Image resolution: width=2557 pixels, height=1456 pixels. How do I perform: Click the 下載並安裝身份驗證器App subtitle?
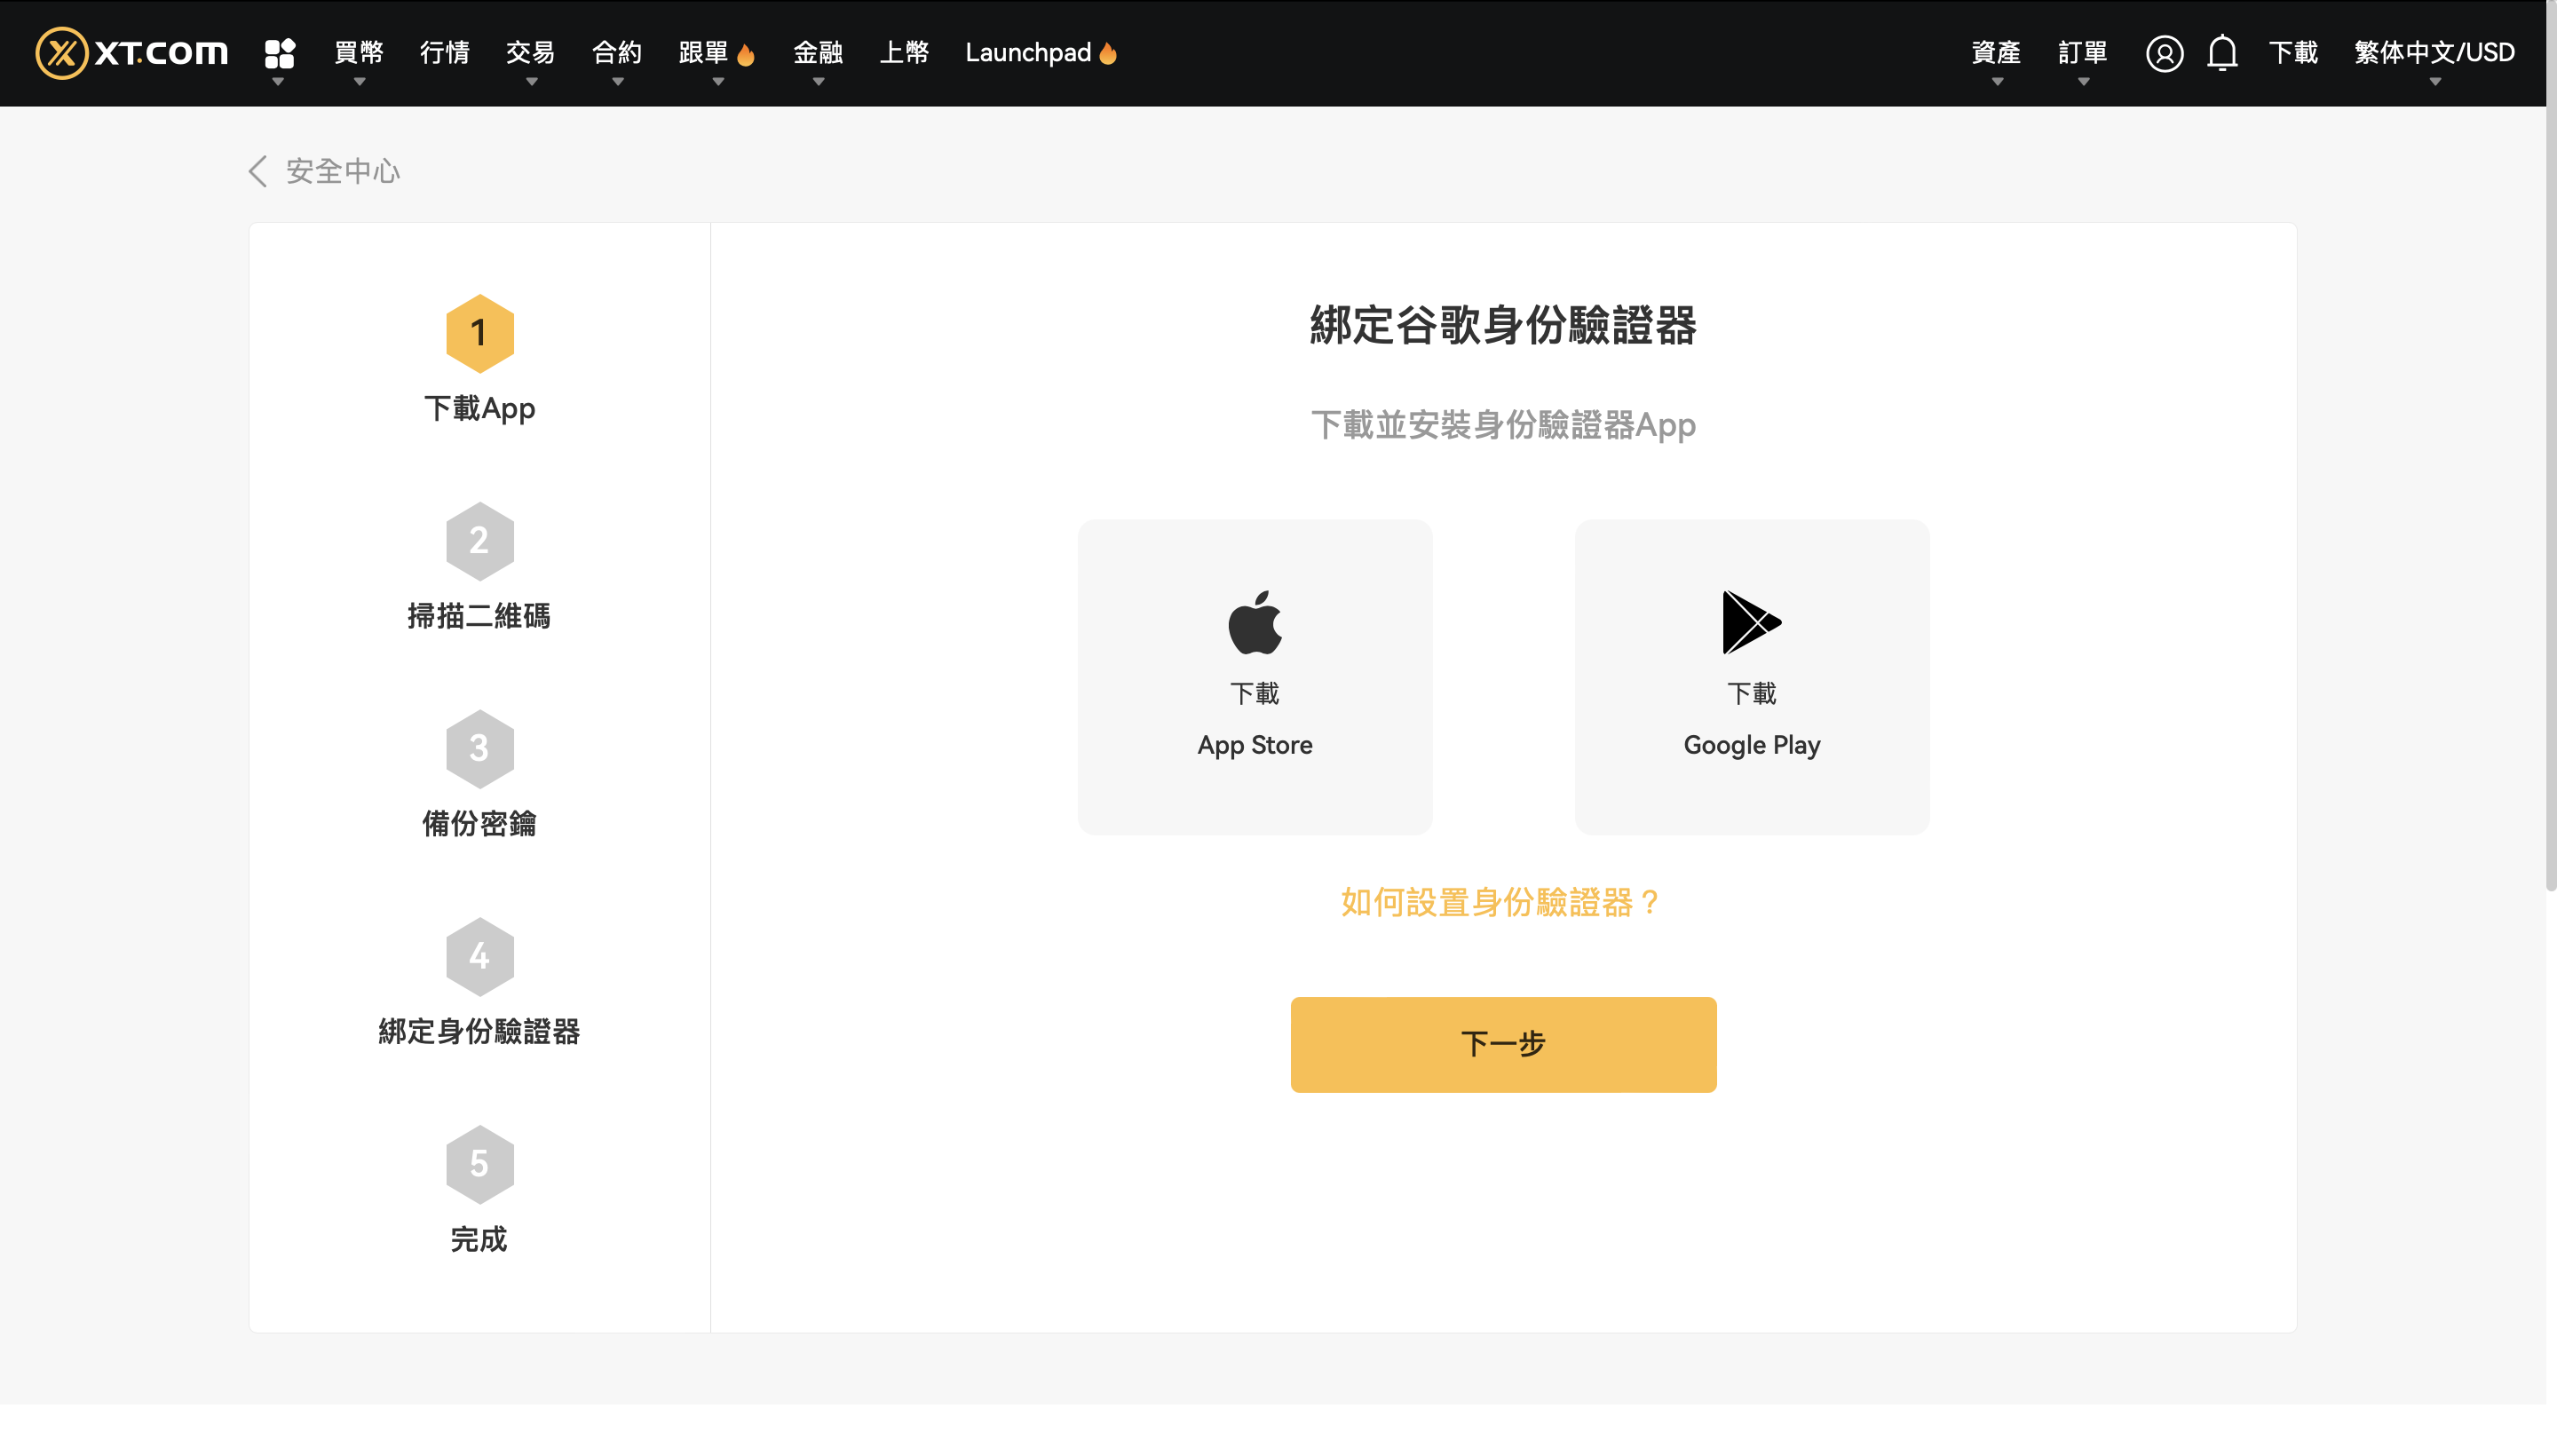tap(1503, 425)
